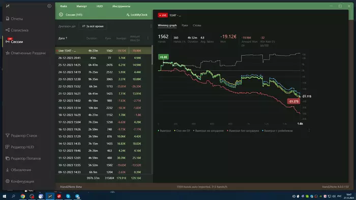356x200 pixels.
Task: Click the РУС language indicator in the tray
Action: (339, 196)
